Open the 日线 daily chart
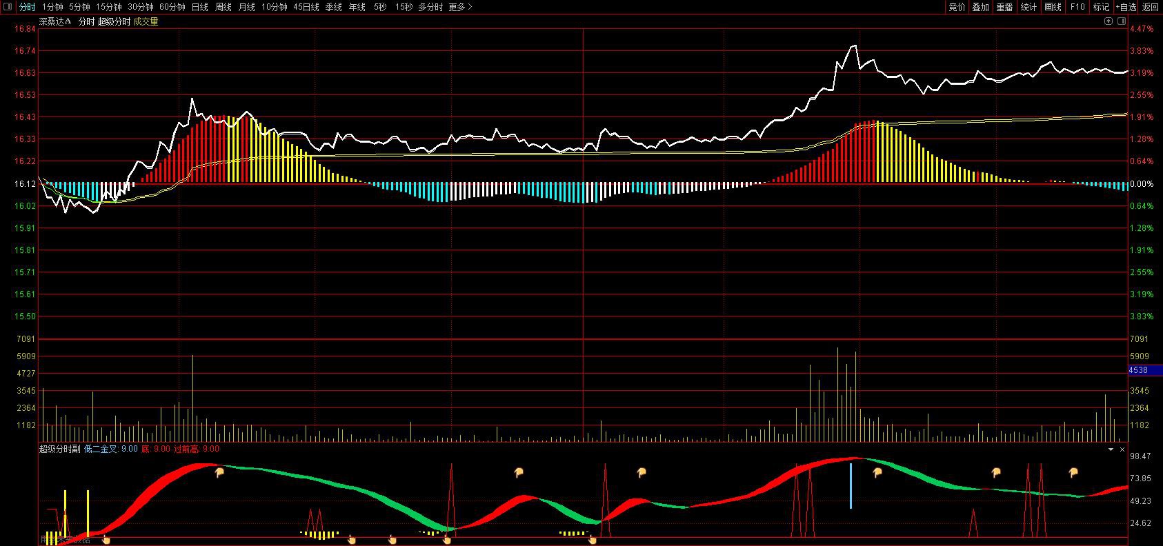Viewport: 1163px width, 546px height. 200,7
